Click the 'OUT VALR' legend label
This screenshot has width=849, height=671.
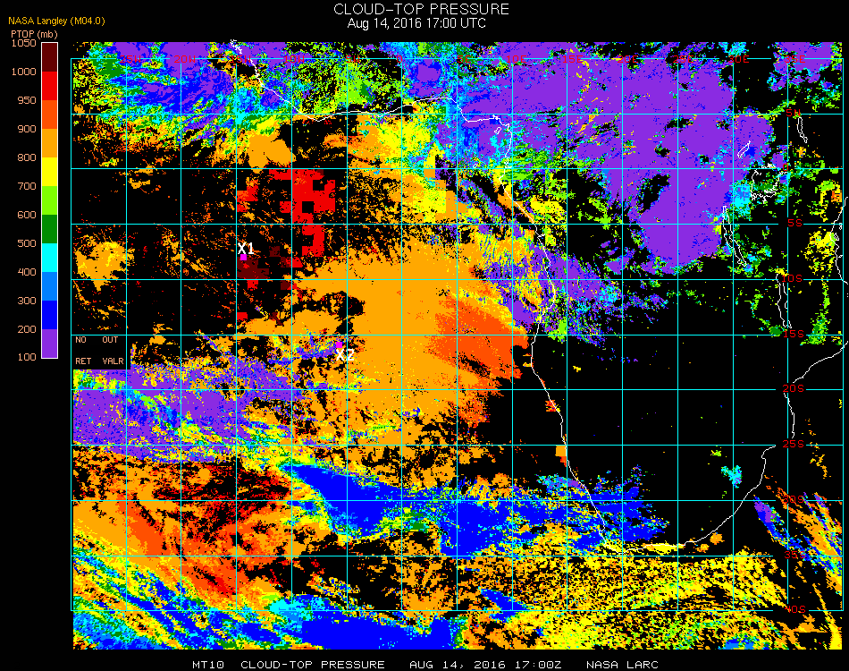pos(113,350)
